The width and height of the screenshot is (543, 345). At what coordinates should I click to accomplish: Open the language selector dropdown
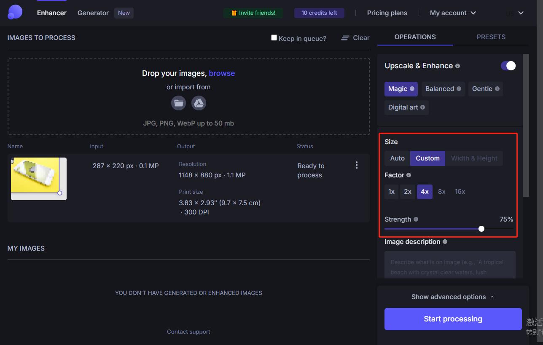coord(515,13)
